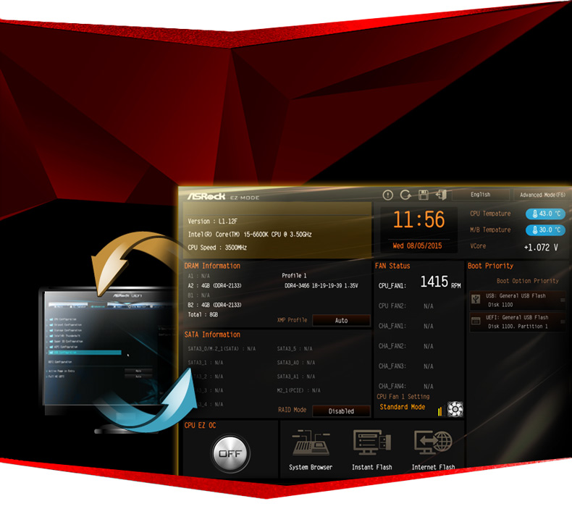Switch to Advanced Mode (F6)
The width and height of the screenshot is (572, 509).
tap(542, 195)
